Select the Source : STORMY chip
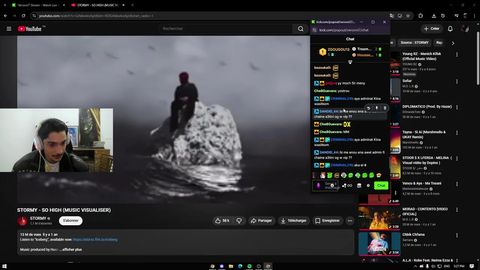This screenshot has height=270, width=480. tap(414, 43)
